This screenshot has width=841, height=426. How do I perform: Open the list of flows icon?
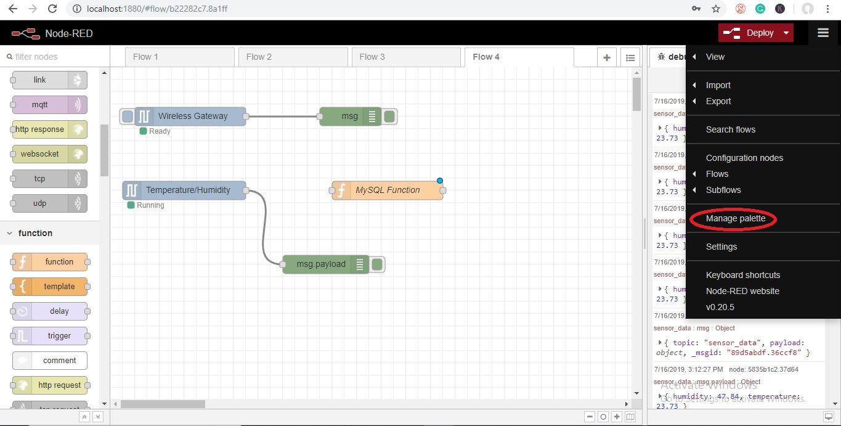coord(630,57)
